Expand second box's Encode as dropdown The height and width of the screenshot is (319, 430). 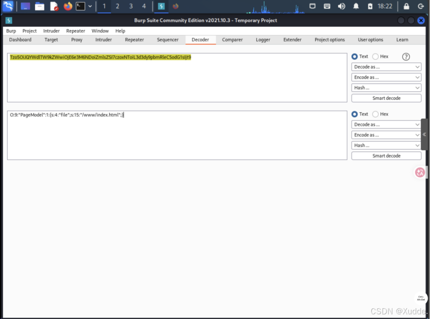pos(387,135)
